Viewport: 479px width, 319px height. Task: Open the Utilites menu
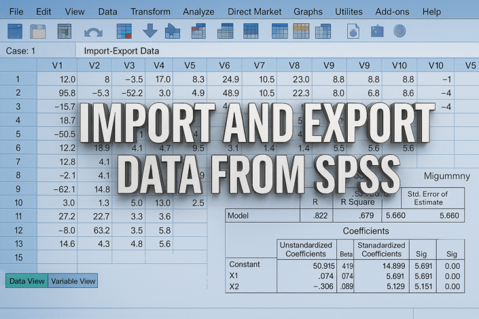coord(349,12)
